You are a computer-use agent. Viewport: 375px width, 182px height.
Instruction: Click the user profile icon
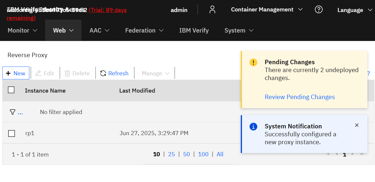click(212, 10)
